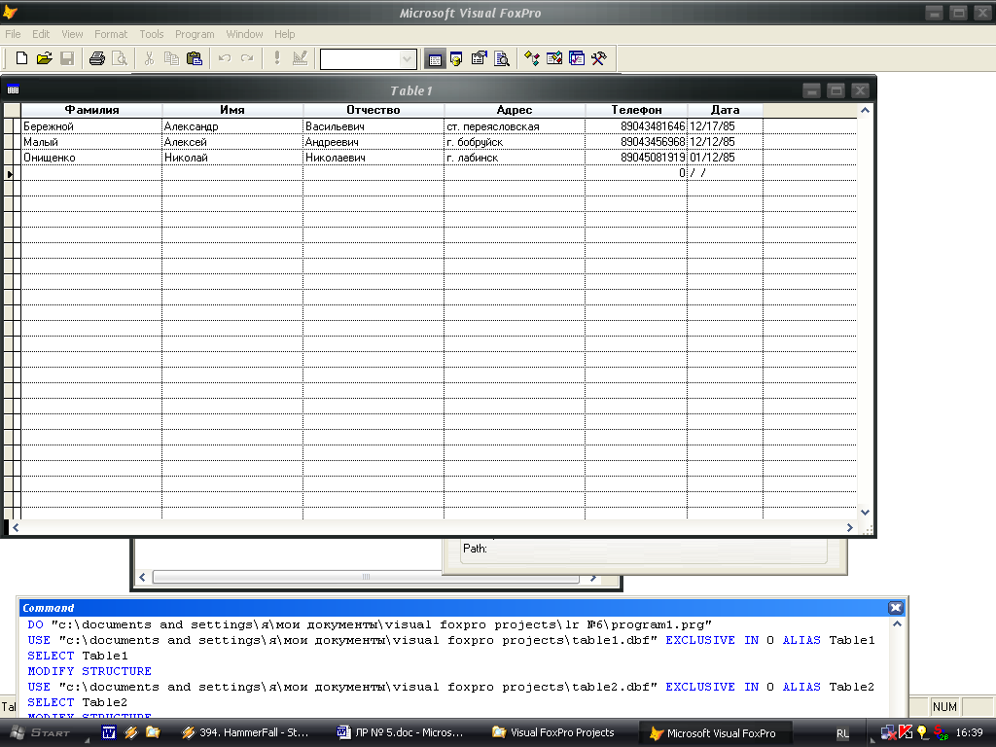Click the Modify Form ruler icon
This screenshot has height=747, width=996.
(300, 58)
